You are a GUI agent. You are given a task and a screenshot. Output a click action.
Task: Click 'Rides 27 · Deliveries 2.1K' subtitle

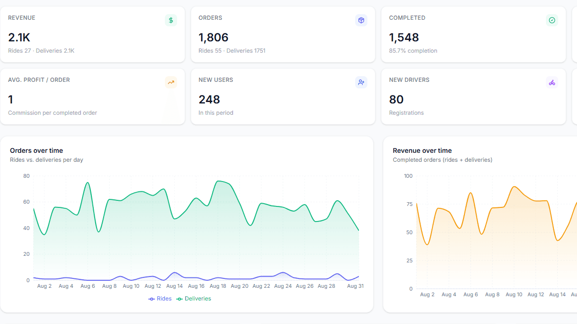click(41, 51)
